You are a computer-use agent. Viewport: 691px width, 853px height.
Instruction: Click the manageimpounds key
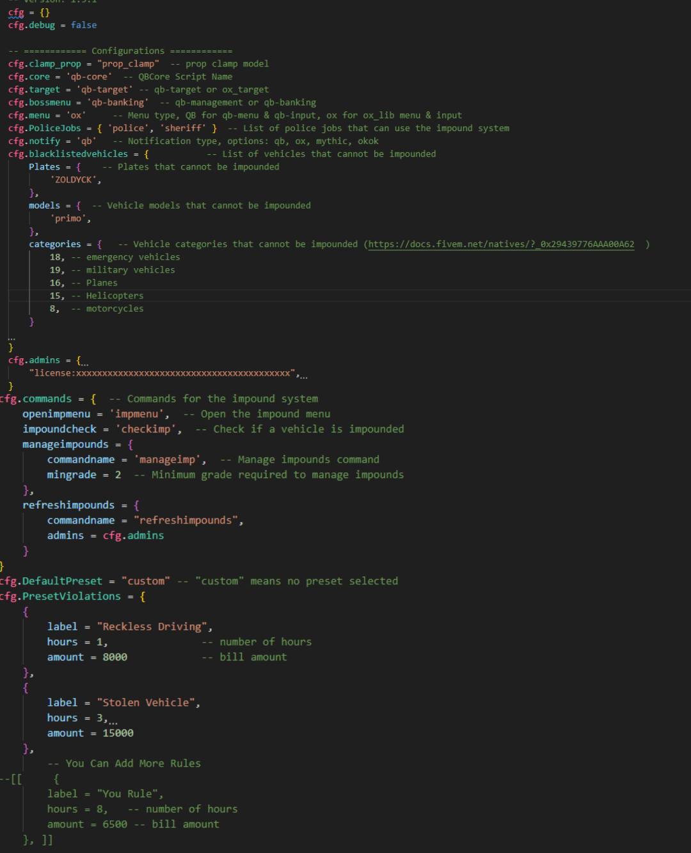pos(65,445)
